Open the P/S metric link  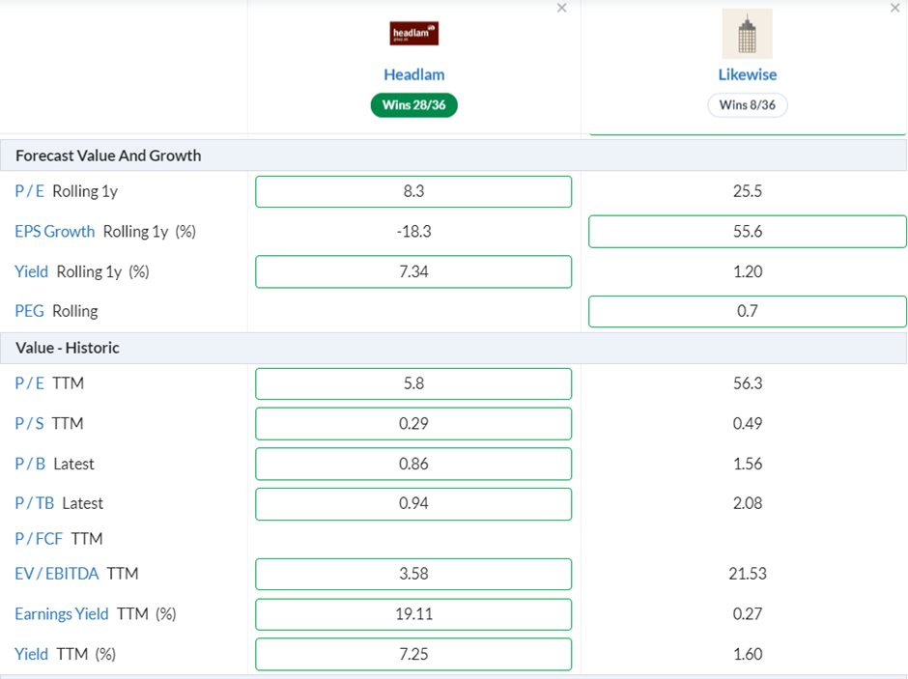click(x=30, y=423)
